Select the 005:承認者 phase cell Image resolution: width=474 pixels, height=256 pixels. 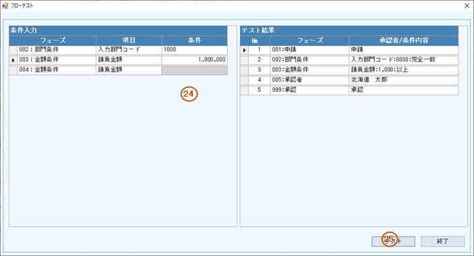(309, 80)
